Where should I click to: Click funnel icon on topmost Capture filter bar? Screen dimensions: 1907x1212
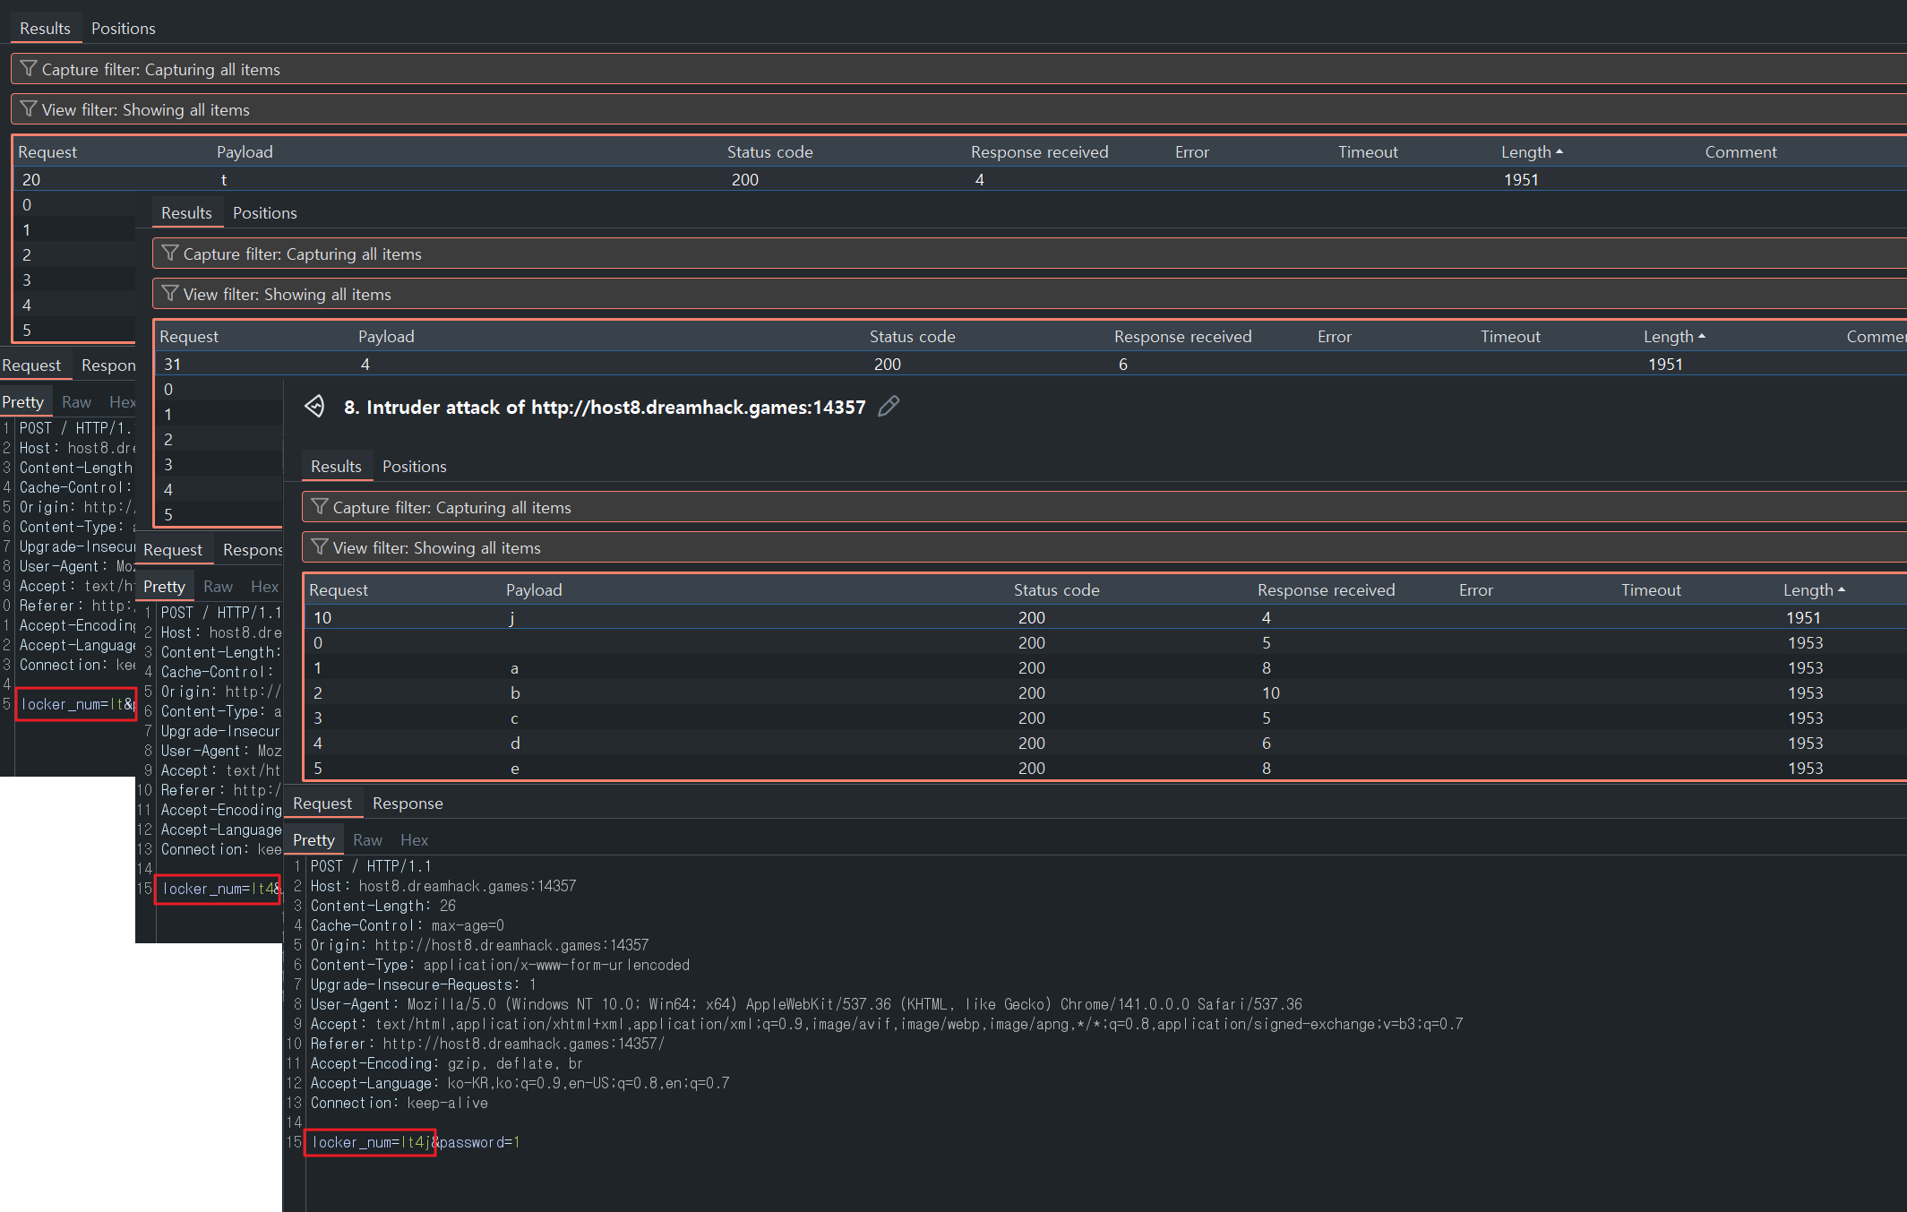[x=28, y=69]
